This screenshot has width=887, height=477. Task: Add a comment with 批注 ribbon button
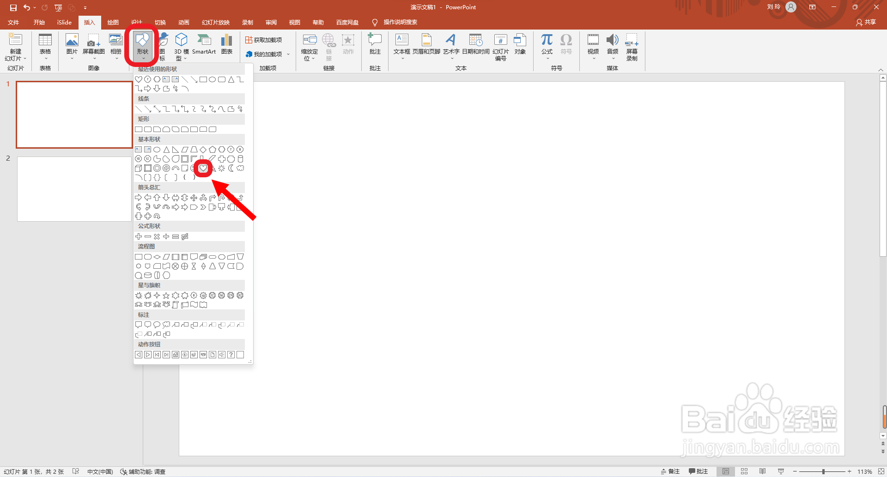(x=375, y=45)
